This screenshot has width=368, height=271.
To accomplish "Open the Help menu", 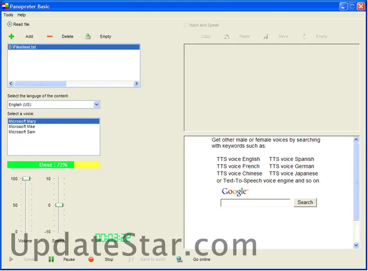I will [x=22, y=15].
